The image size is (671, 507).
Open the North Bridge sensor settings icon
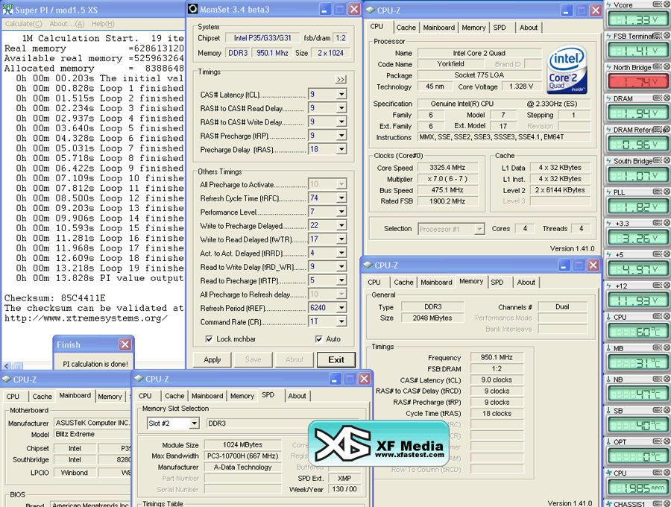tap(658, 67)
